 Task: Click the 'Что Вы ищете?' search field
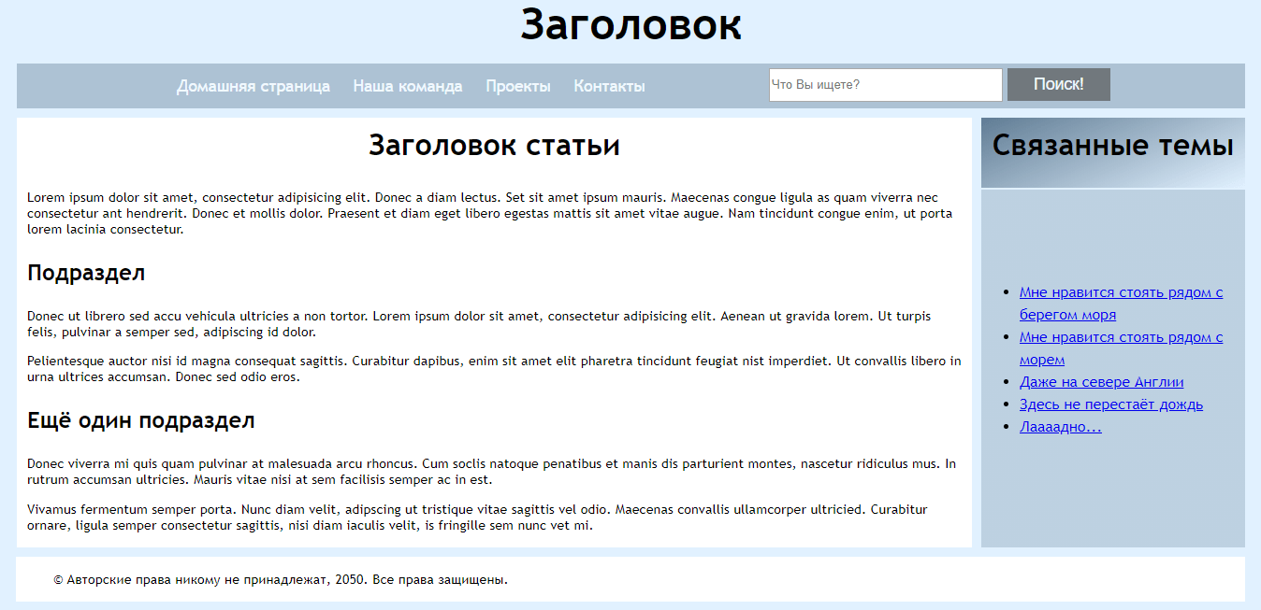click(884, 85)
